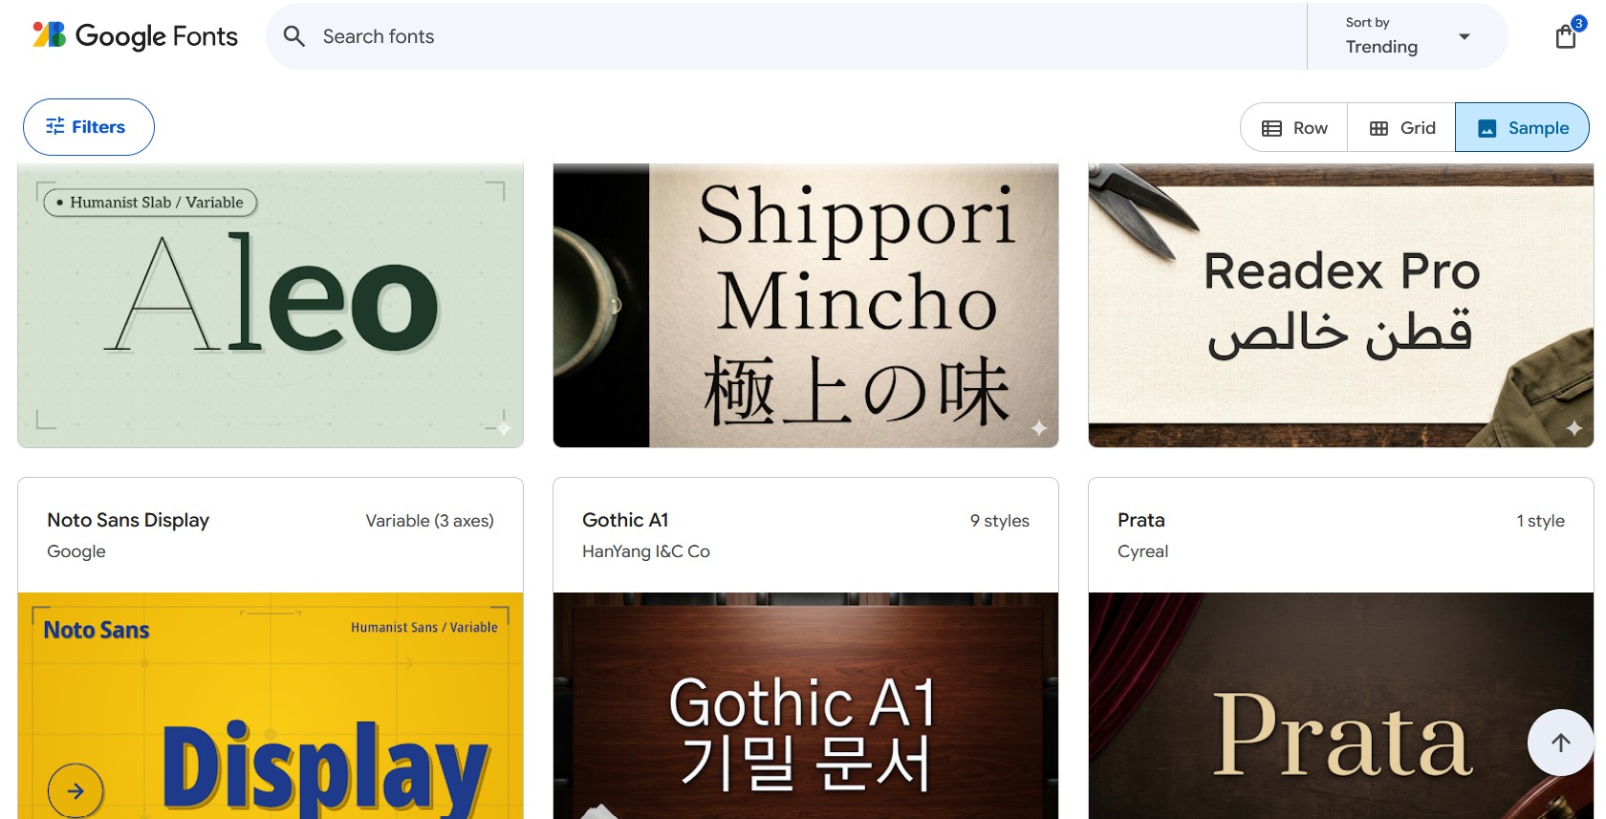
Task: Click the Google designer name
Action: point(76,551)
